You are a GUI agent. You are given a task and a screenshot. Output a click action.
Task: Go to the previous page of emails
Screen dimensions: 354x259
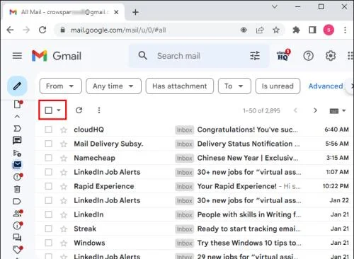pyautogui.click(x=295, y=110)
